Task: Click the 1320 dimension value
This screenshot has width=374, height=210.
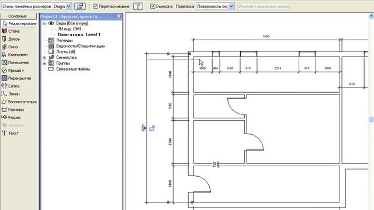Action: 352,84
